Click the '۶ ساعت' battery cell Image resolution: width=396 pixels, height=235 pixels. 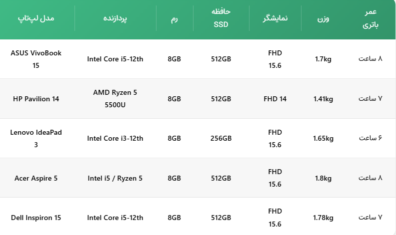(x=370, y=138)
